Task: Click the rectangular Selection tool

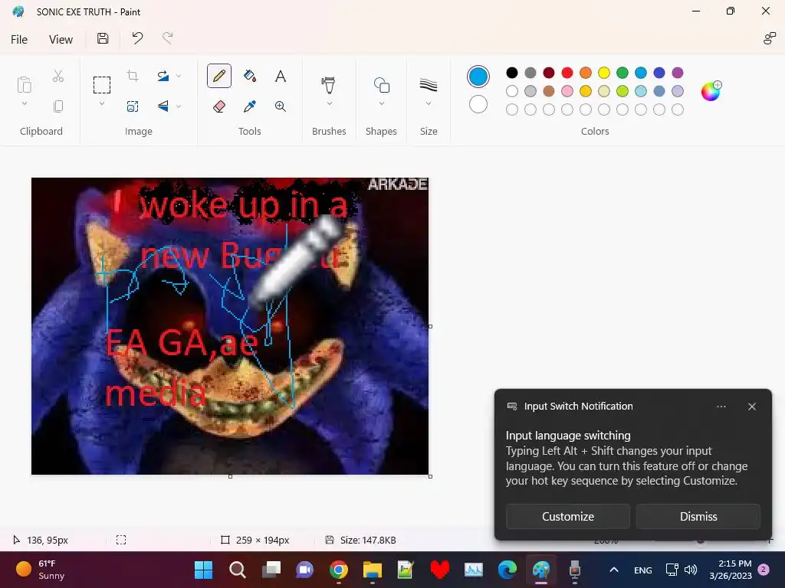Action: (x=102, y=84)
